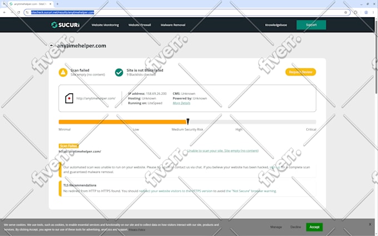The image size is (378, 236).
Task: Open redirect visitors to HTTPS version link
Action: pyautogui.click(x=176, y=191)
